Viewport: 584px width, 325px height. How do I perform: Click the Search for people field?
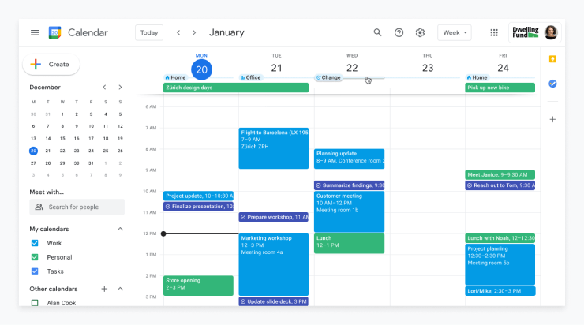point(77,207)
